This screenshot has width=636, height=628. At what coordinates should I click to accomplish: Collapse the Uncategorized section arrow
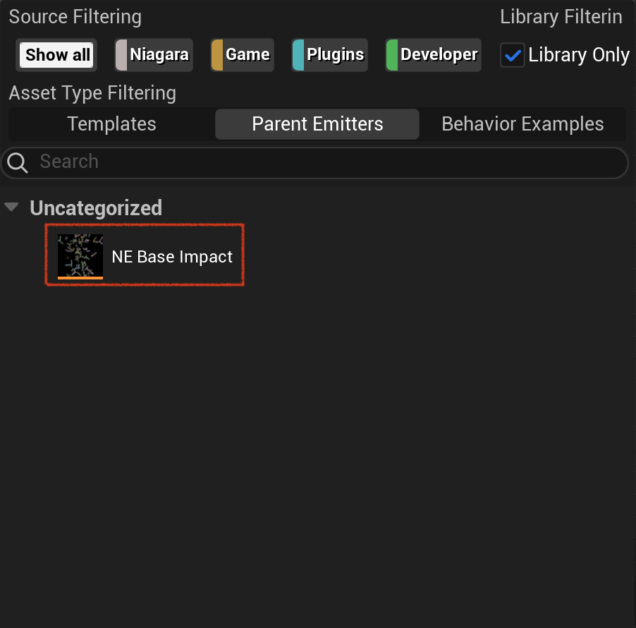coord(11,207)
